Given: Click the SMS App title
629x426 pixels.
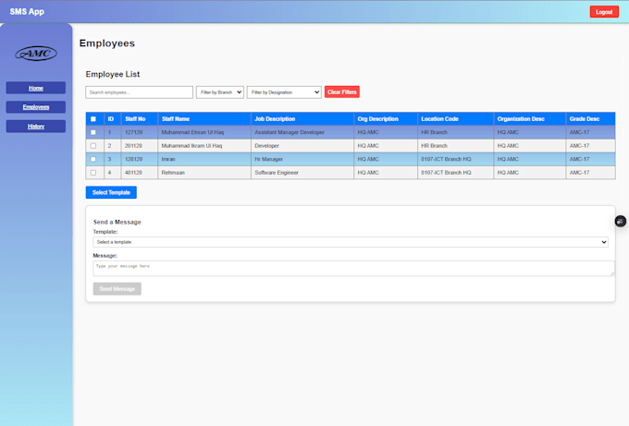Looking at the screenshot, I should click(27, 12).
